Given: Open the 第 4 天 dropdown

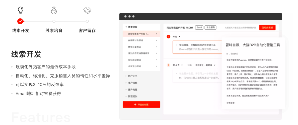Looking at the screenshot, I should pyautogui.click(x=178, y=65).
